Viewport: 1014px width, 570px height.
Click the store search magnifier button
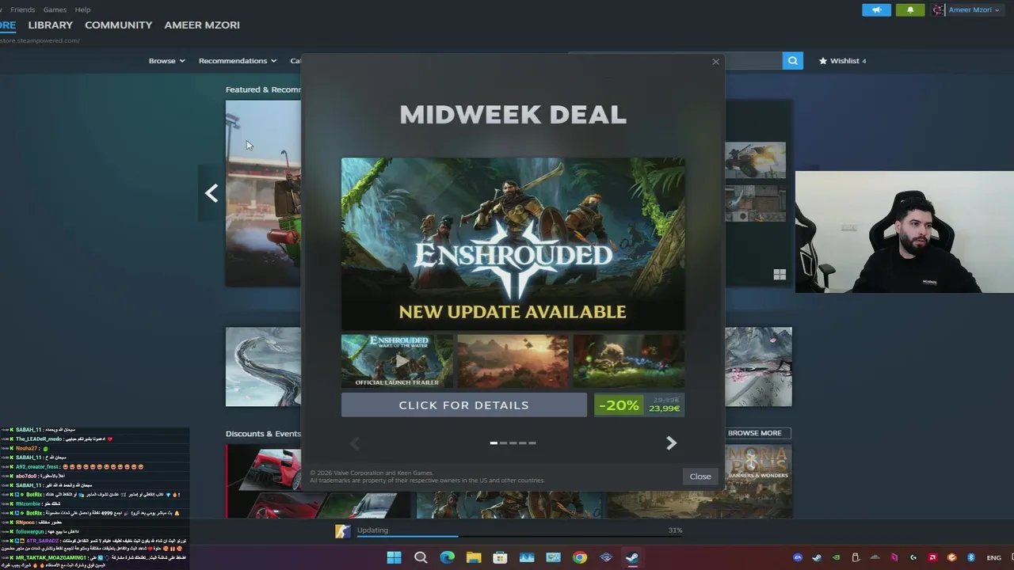[792, 61]
